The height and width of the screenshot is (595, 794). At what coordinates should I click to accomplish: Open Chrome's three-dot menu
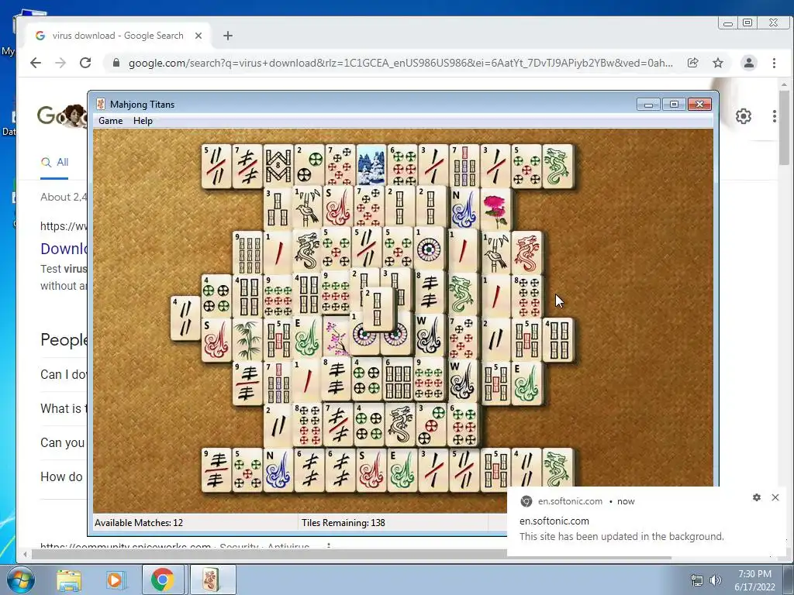click(x=774, y=63)
